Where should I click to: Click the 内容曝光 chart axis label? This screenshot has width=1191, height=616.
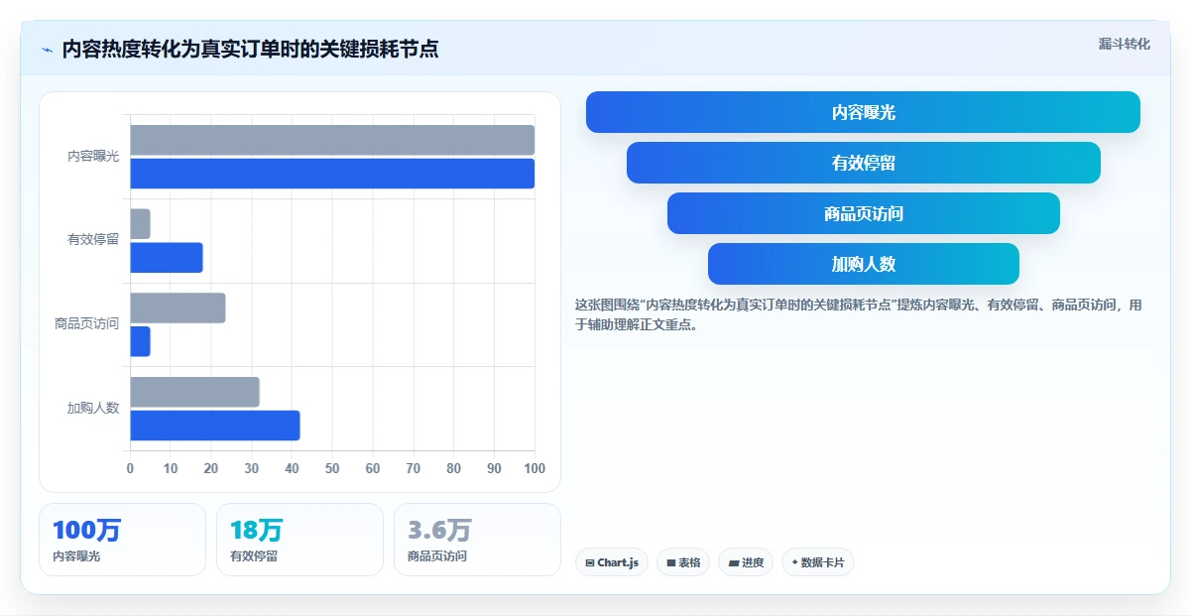point(93,156)
